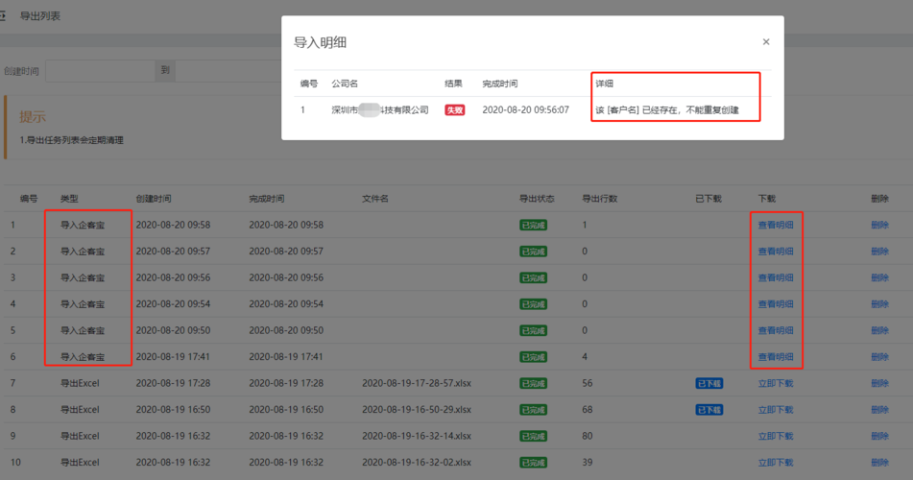
Task: Click the company name 深圳市…科技有限公司
Action: (x=380, y=110)
